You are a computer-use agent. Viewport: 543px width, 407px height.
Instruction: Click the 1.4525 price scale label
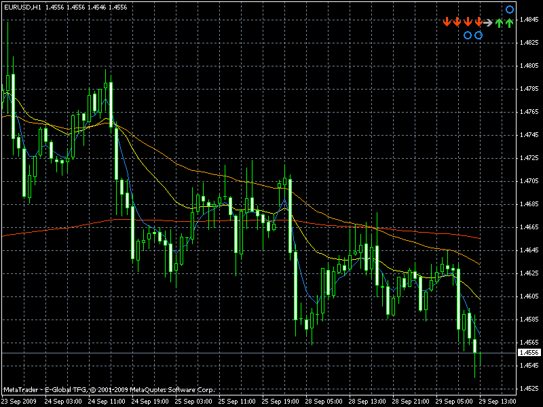click(x=529, y=389)
